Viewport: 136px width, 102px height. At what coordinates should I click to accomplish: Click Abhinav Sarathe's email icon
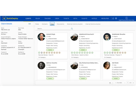pos(47,70)
